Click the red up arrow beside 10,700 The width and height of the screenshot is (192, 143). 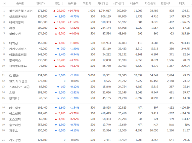[54, 60]
